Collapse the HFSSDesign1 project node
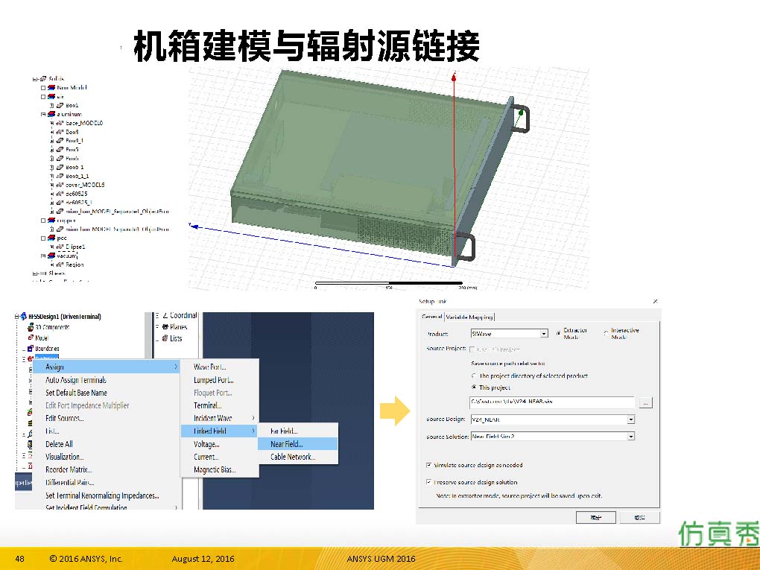This screenshot has height=570, width=760. pos(17,317)
